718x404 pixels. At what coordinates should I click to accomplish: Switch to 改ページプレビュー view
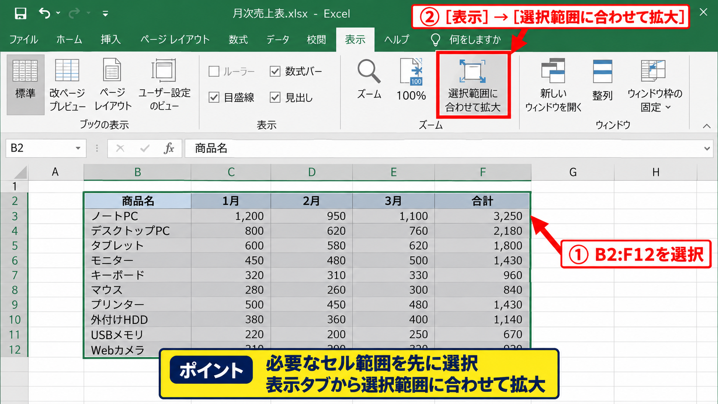point(67,85)
